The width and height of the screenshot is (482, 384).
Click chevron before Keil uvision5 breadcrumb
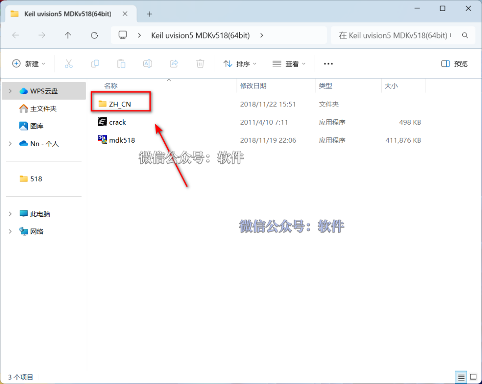[x=139, y=35]
